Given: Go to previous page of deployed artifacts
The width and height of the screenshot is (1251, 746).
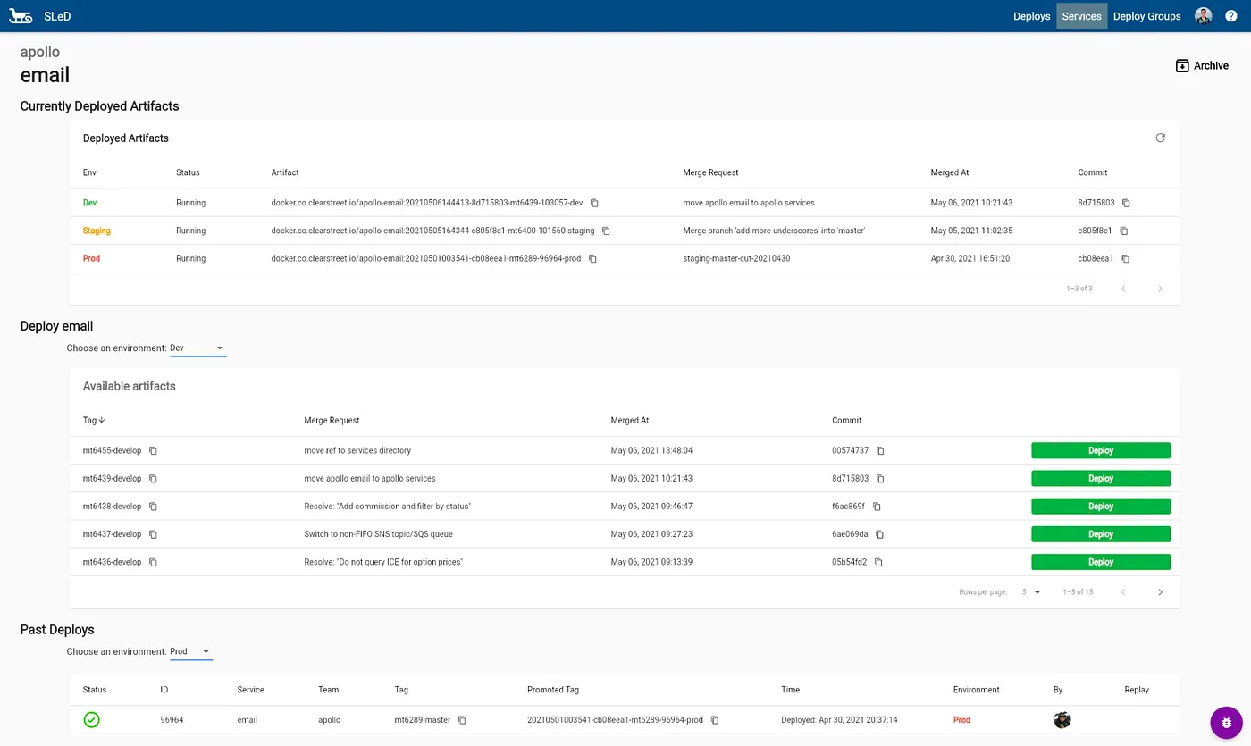Looking at the screenshot, I should tap(1123, 288).
